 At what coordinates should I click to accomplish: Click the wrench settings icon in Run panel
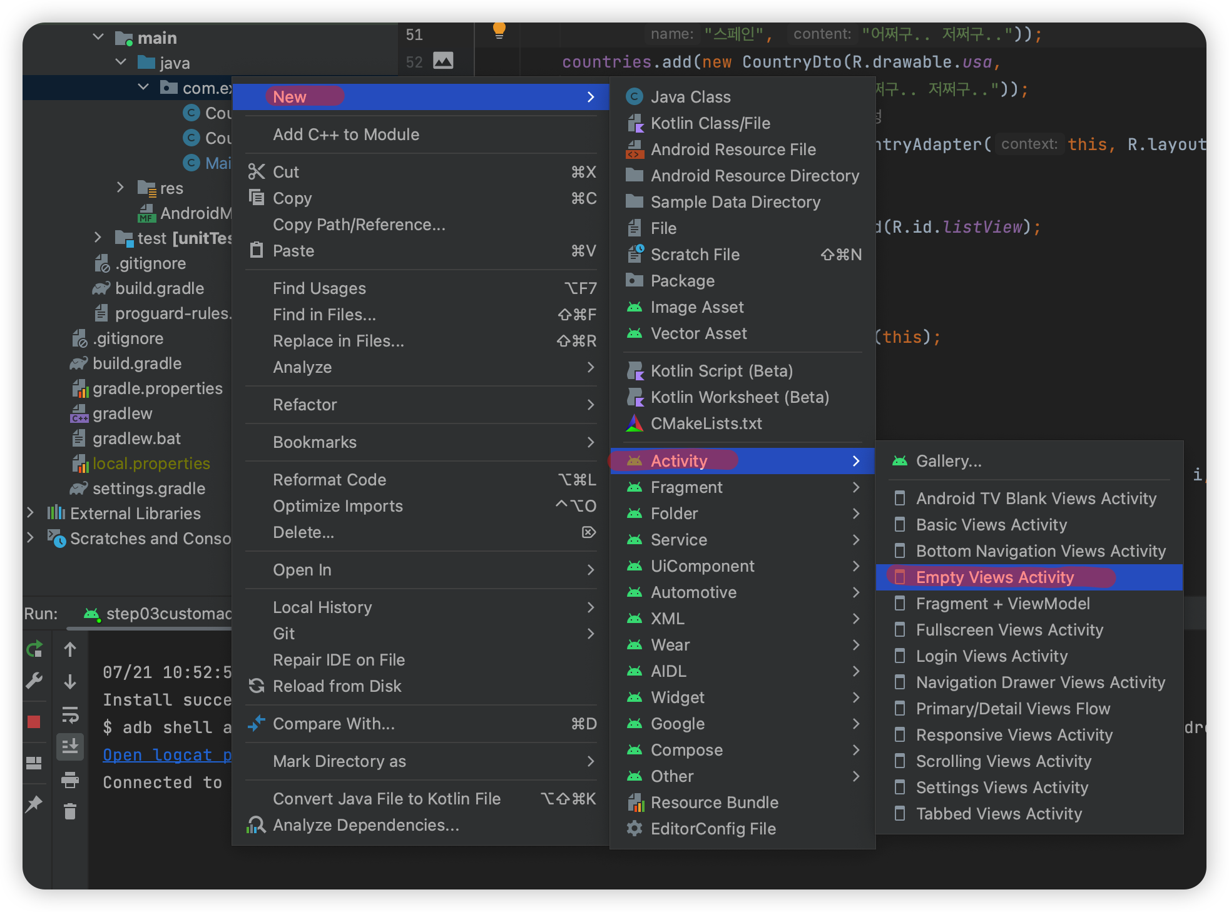pyautogui.click(x=34, y=681)
